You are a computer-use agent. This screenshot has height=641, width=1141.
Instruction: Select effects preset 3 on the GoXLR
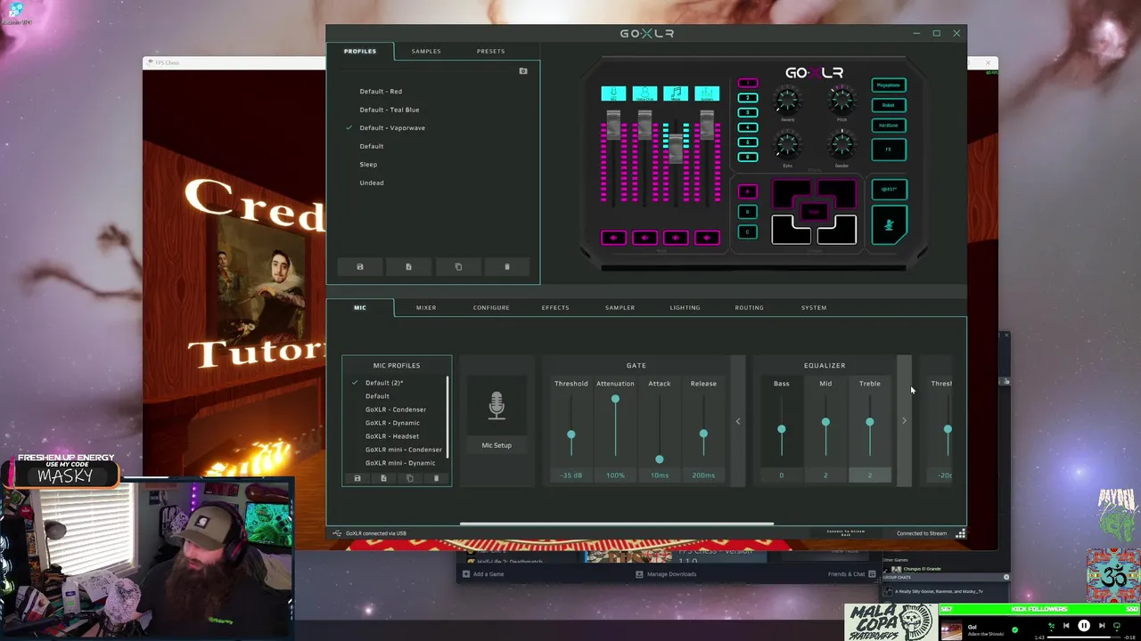point(748,113)
